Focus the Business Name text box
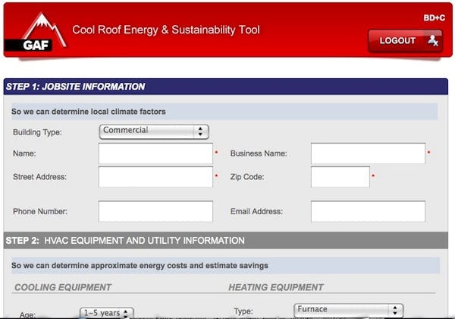This screenshot has width=455, height=319. tap(368, 153)
